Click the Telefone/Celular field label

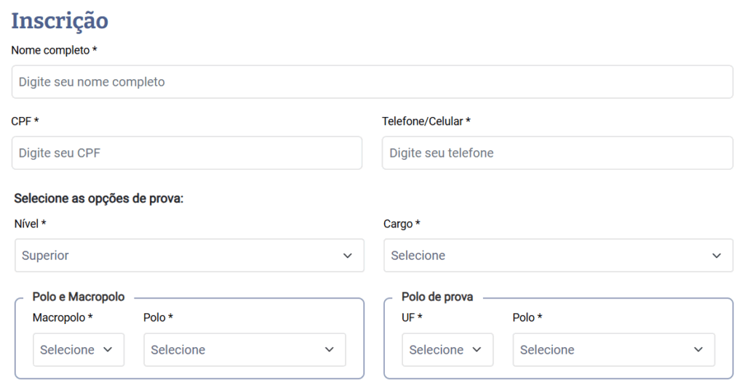[x=426, y=121]
